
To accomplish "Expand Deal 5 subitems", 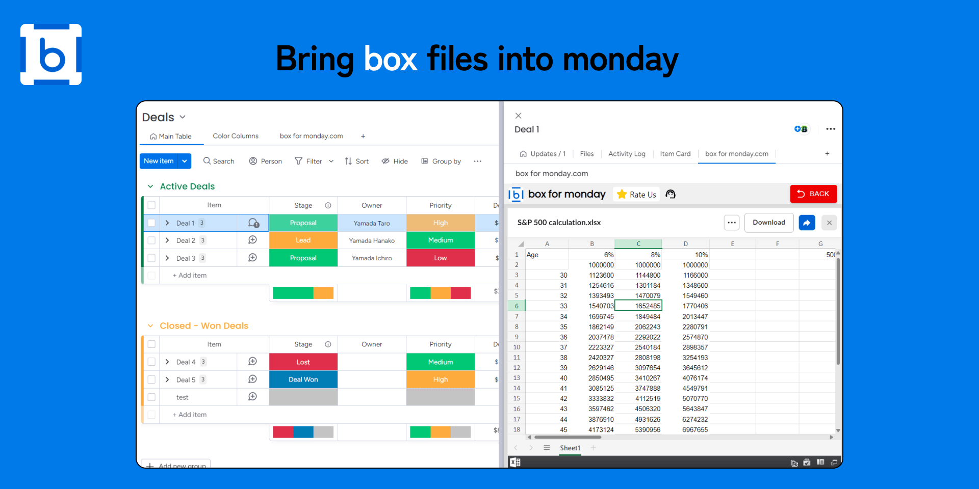I will coord(167,379).
